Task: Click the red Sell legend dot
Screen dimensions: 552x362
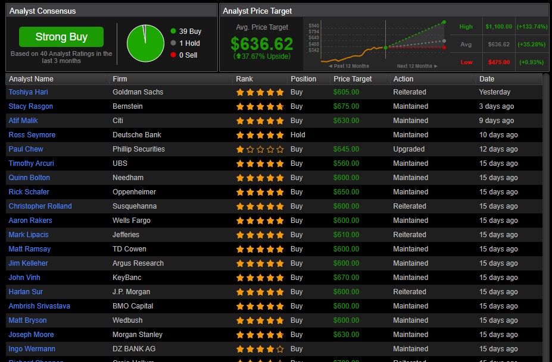Action: tap(173, 55)
